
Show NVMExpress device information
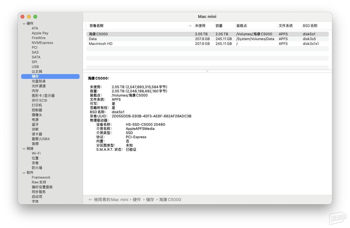click(42, 43)
